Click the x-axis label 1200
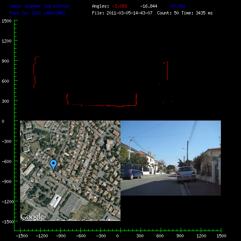This screenshot has width=241, height=241. click(x=201, y=236)
